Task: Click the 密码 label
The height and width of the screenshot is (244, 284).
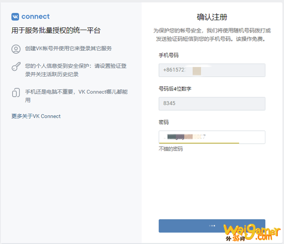Action: (164, 123)
